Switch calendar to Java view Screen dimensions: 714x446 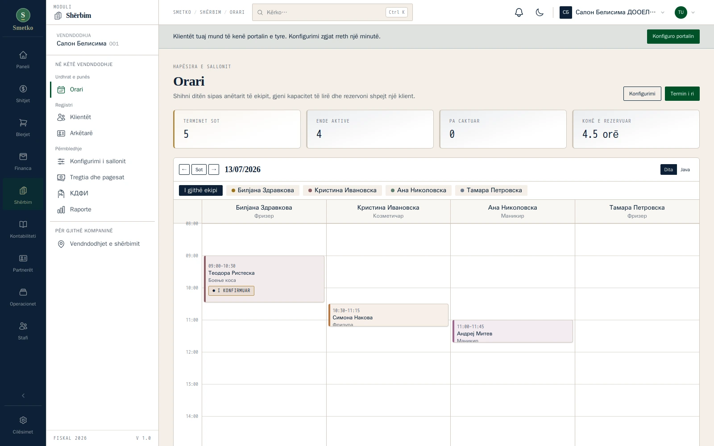[685, 169]
